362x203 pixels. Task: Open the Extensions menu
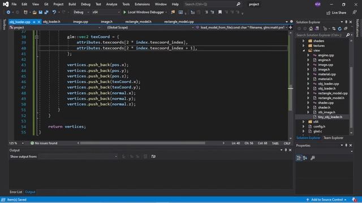click(x=142, y=4)
